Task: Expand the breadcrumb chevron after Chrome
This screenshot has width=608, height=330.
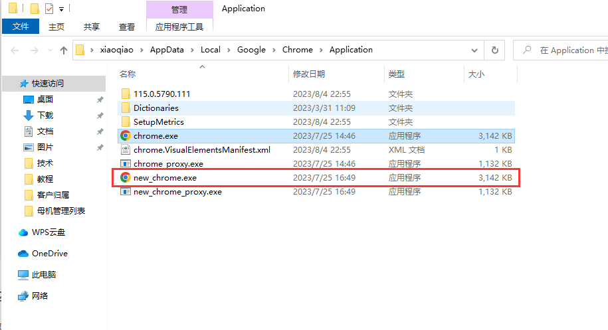Action: coord(321,50)
